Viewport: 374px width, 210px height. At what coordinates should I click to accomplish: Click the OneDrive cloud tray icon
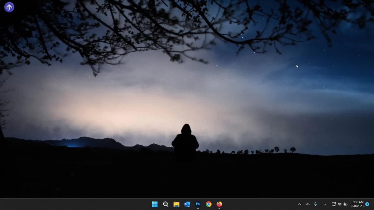307,204
